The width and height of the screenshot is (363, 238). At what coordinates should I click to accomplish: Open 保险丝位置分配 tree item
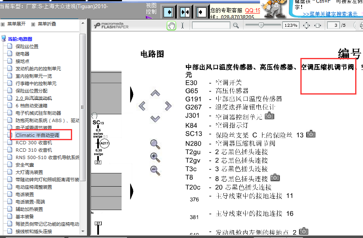click(x=31, y=91)
